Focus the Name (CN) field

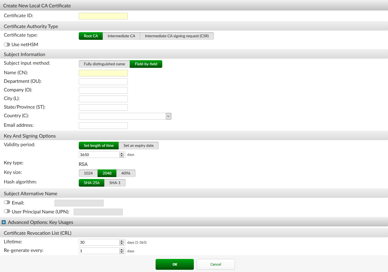click(103, 73)
